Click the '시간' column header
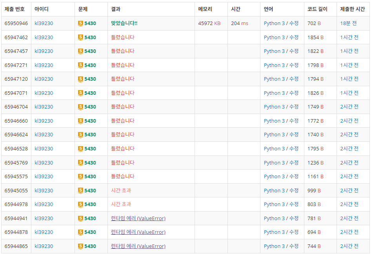 (235, 9)
